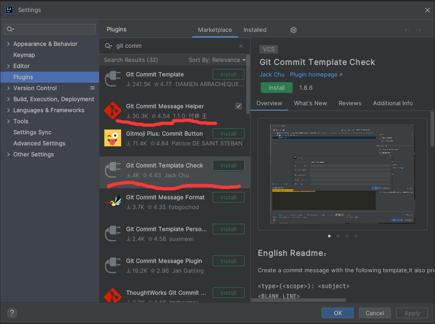Screen dimensions: 435x324
Task: Open the Jack Chu author link
Action: pyautogui.click(x=272, y=75)
